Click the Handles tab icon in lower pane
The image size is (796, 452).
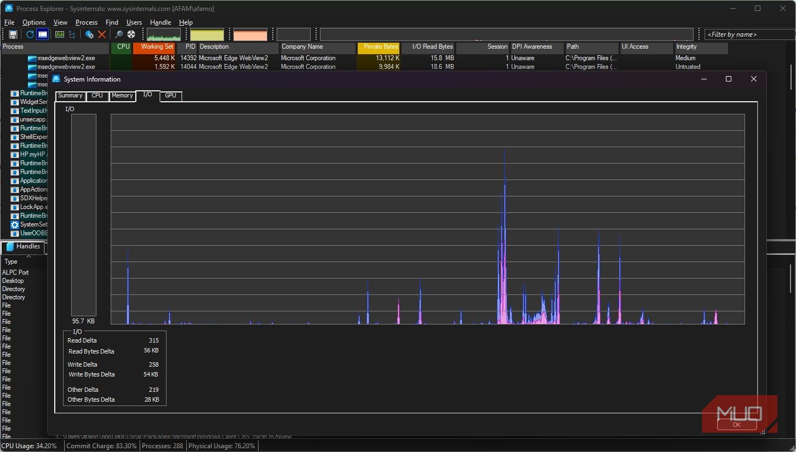10,247
